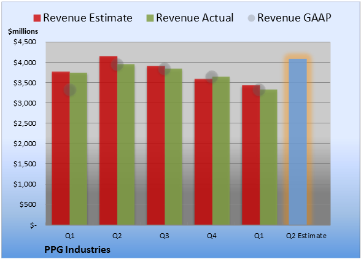
Task: Click the red Revenue Estimate legend swatch
Action: (37, 18)
